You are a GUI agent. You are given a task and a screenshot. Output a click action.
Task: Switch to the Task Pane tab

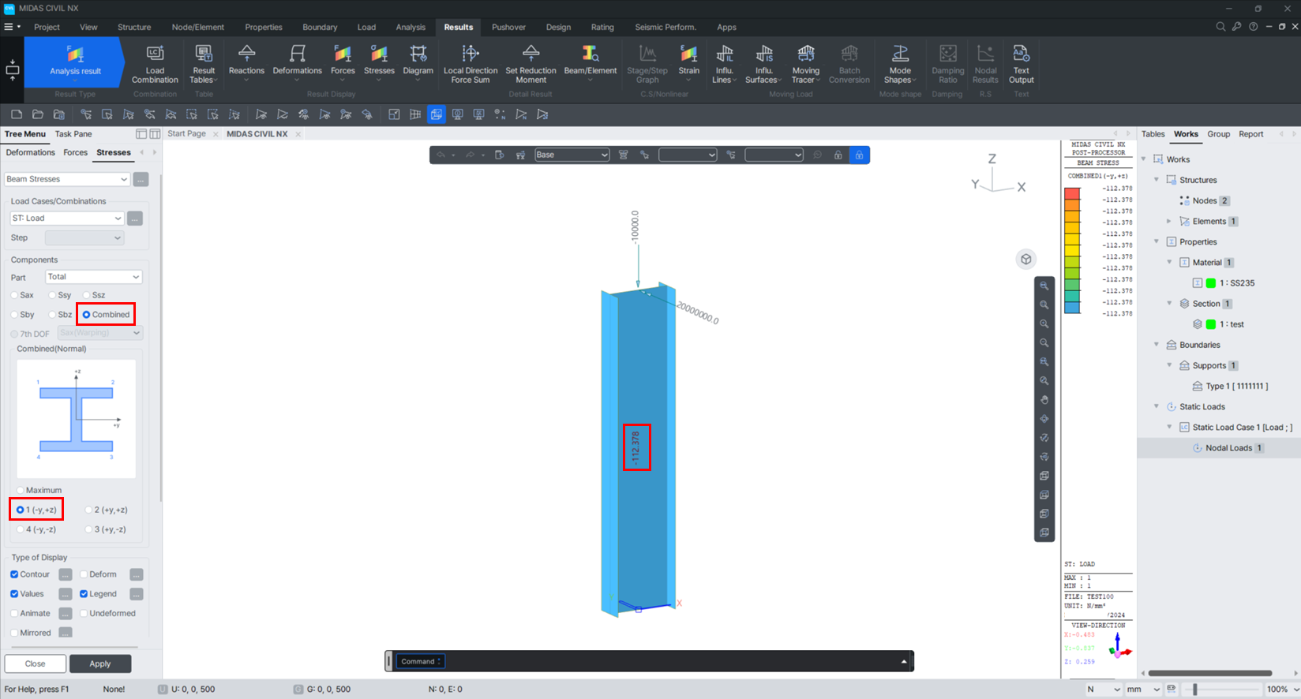73,134
